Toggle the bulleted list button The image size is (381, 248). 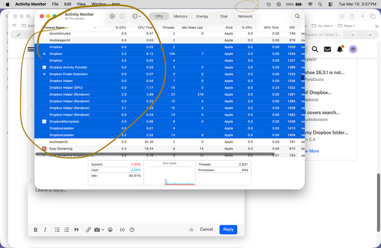point(57,229)
